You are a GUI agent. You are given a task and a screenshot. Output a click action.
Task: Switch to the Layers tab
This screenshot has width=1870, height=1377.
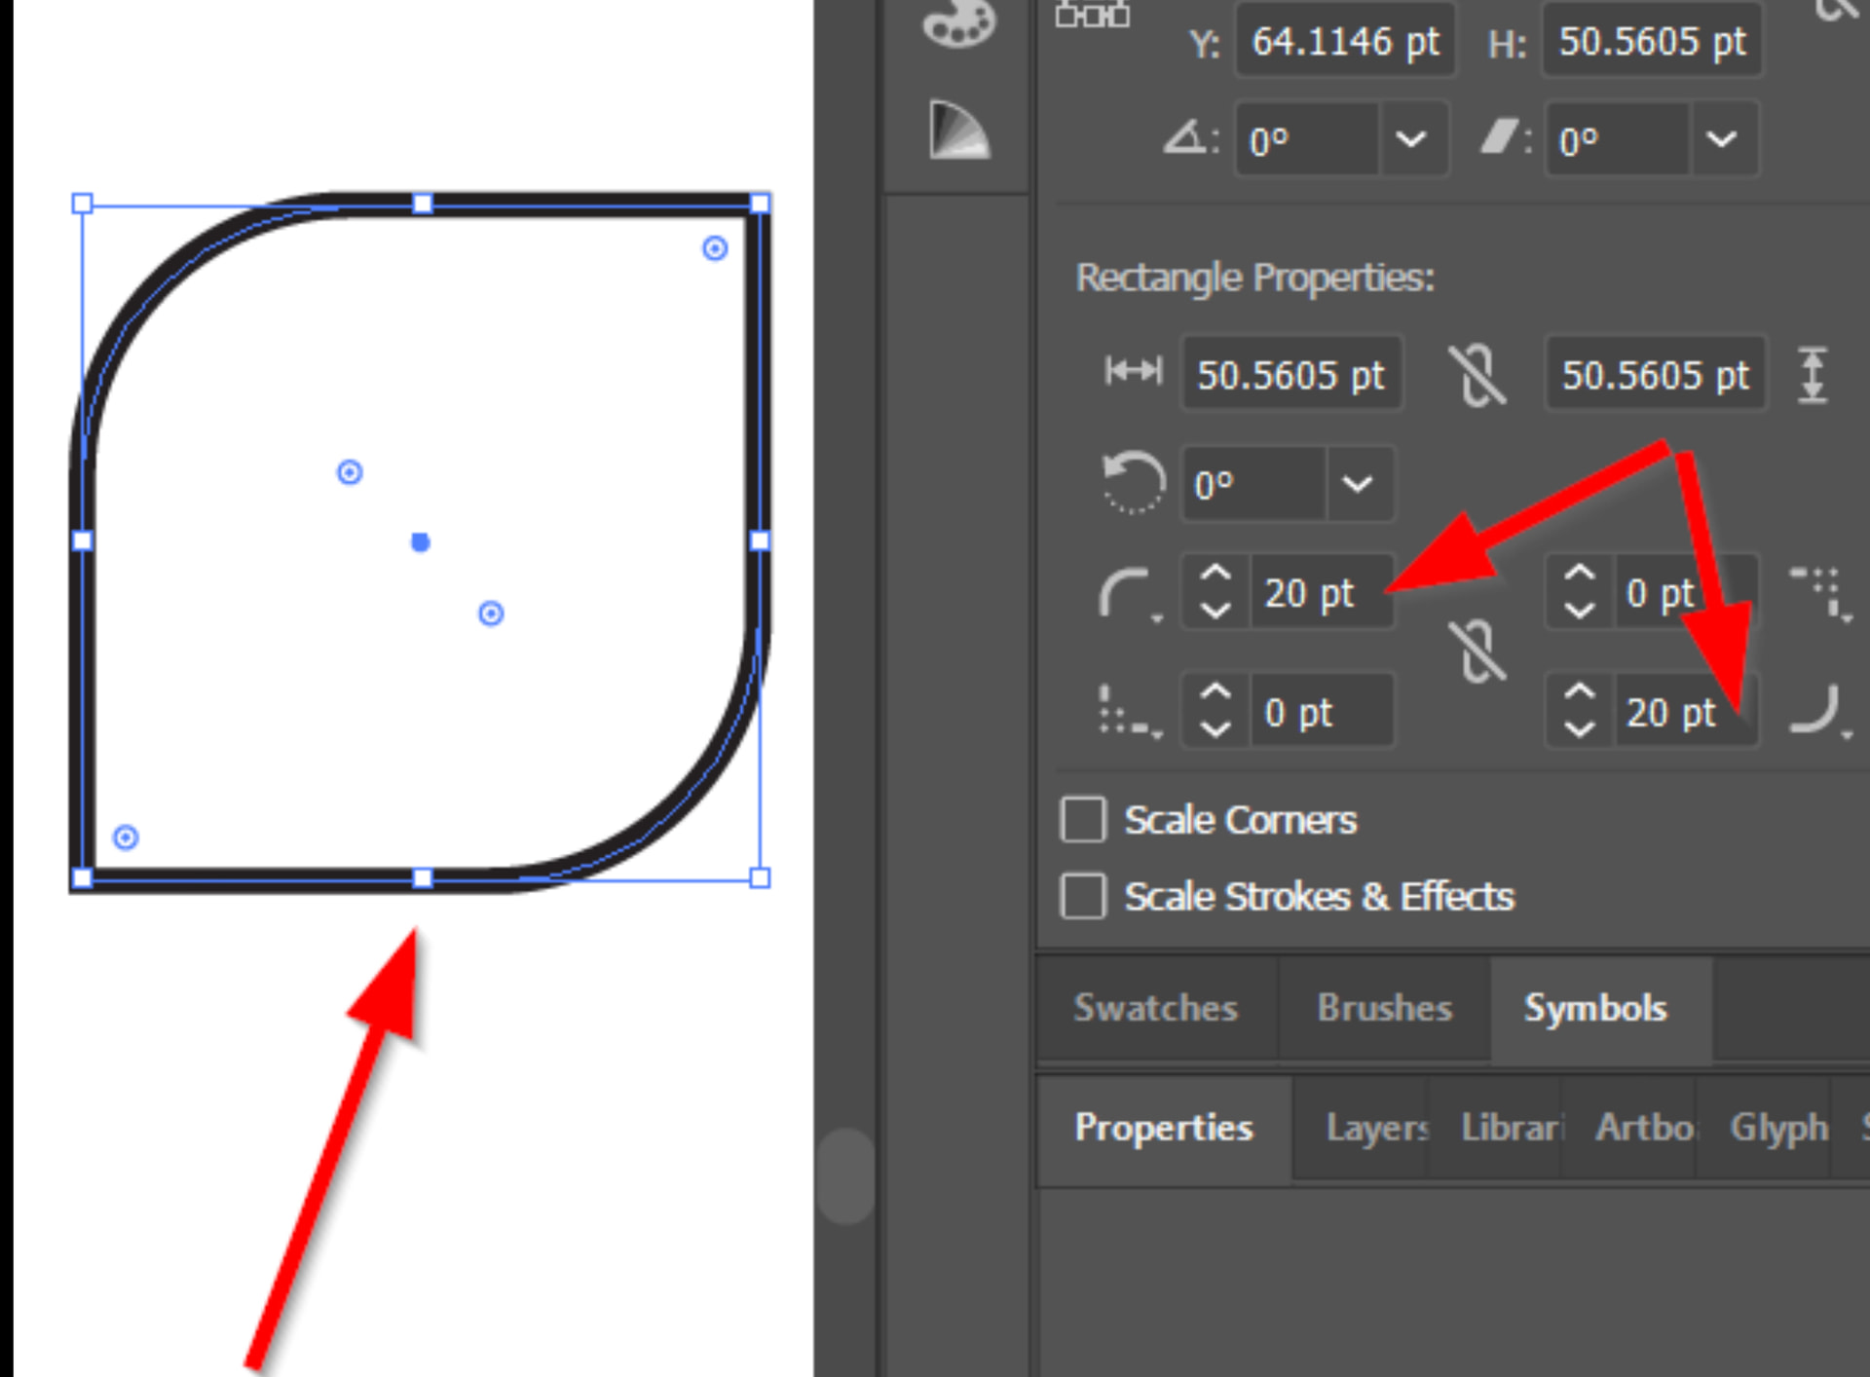coord(1376,1128)
